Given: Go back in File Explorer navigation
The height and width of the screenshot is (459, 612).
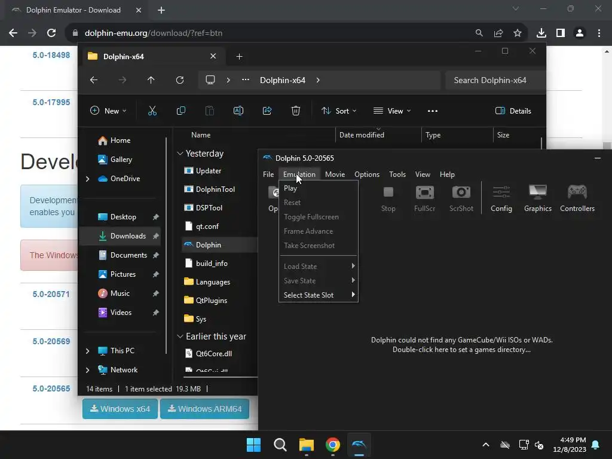Looking at the screenshot, I should (94, 80).
